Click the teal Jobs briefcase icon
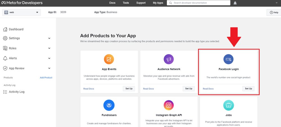281x127 pixels. [x=228, y=105]
